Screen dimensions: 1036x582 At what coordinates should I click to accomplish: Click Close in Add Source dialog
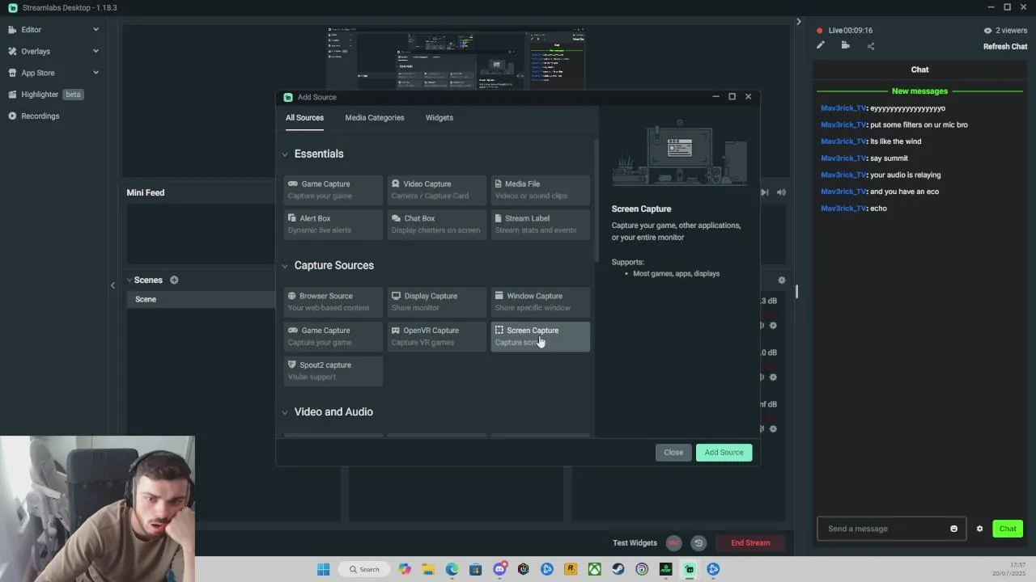(x=673, y=453)
